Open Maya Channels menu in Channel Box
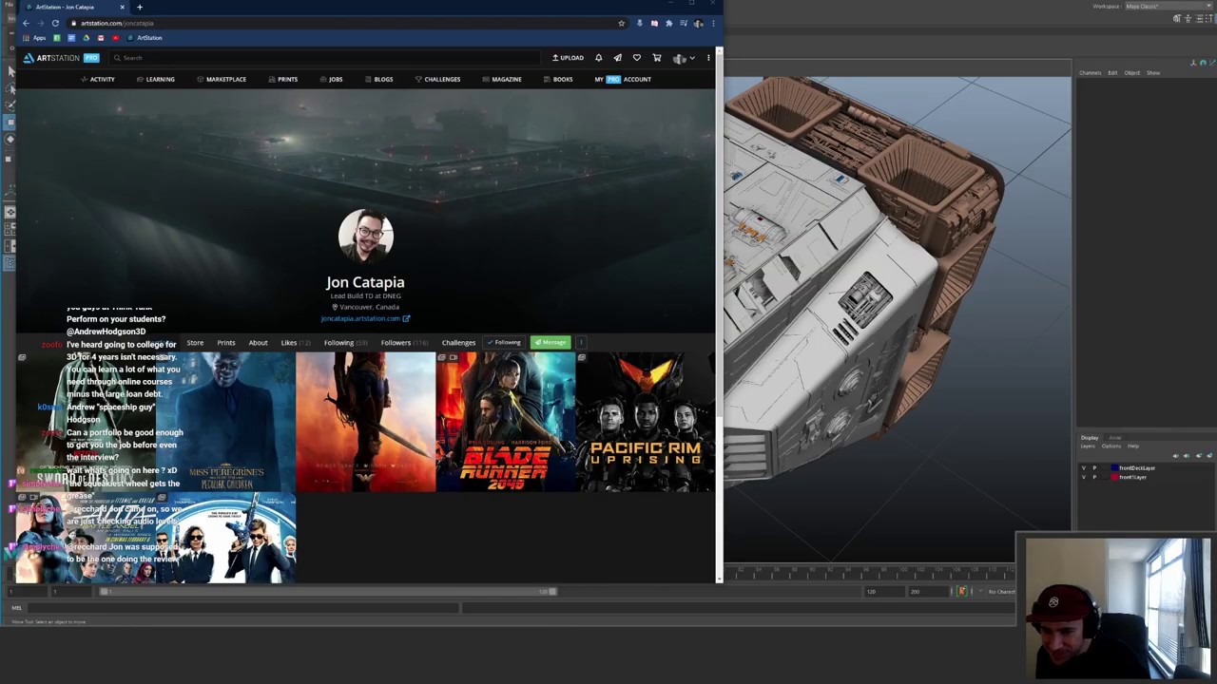 click(1090, 73)
